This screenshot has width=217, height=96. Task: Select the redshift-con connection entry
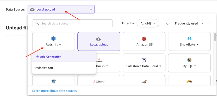[64, 68]
